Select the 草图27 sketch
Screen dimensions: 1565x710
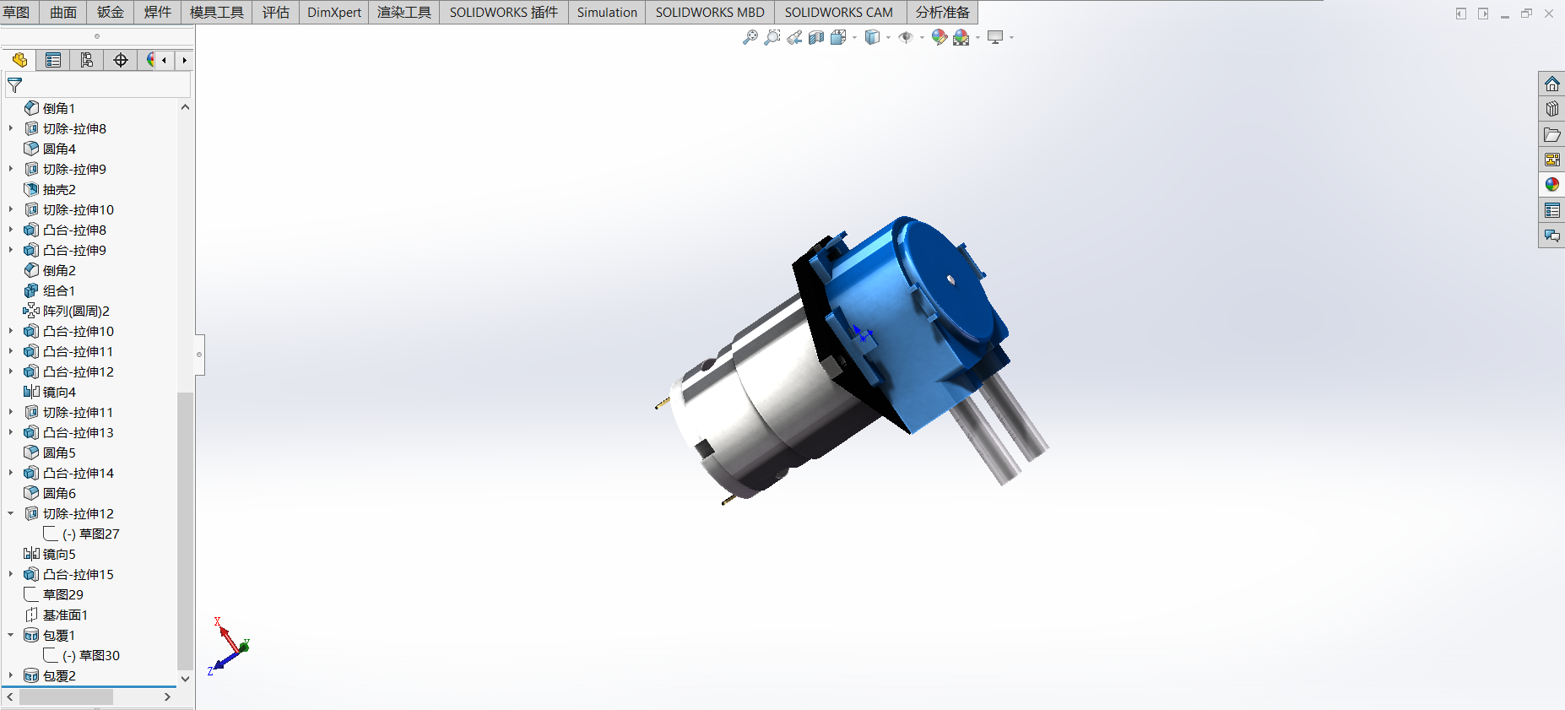pos(82,534)
